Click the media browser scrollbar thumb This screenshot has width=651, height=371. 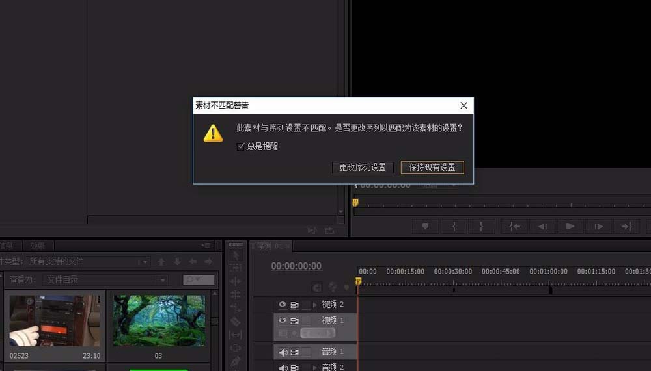215,321
